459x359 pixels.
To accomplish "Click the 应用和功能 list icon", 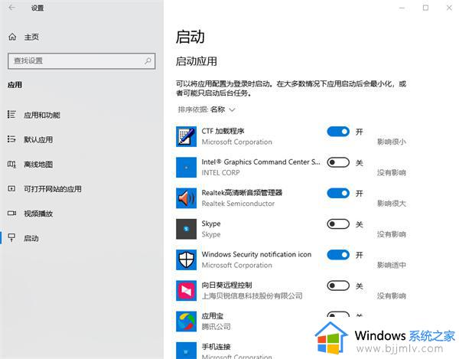I will click(11, 115).
